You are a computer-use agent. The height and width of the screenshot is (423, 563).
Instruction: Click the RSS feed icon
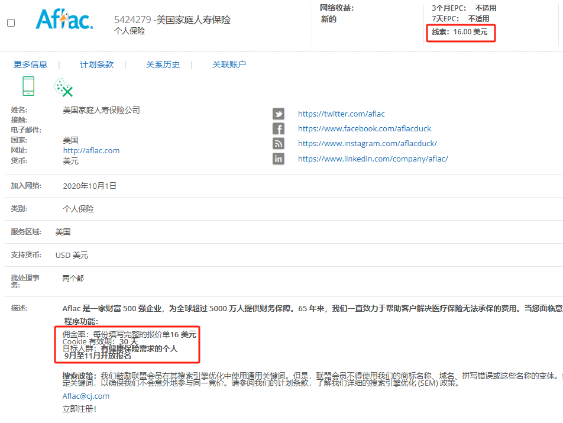coord(279,144)
